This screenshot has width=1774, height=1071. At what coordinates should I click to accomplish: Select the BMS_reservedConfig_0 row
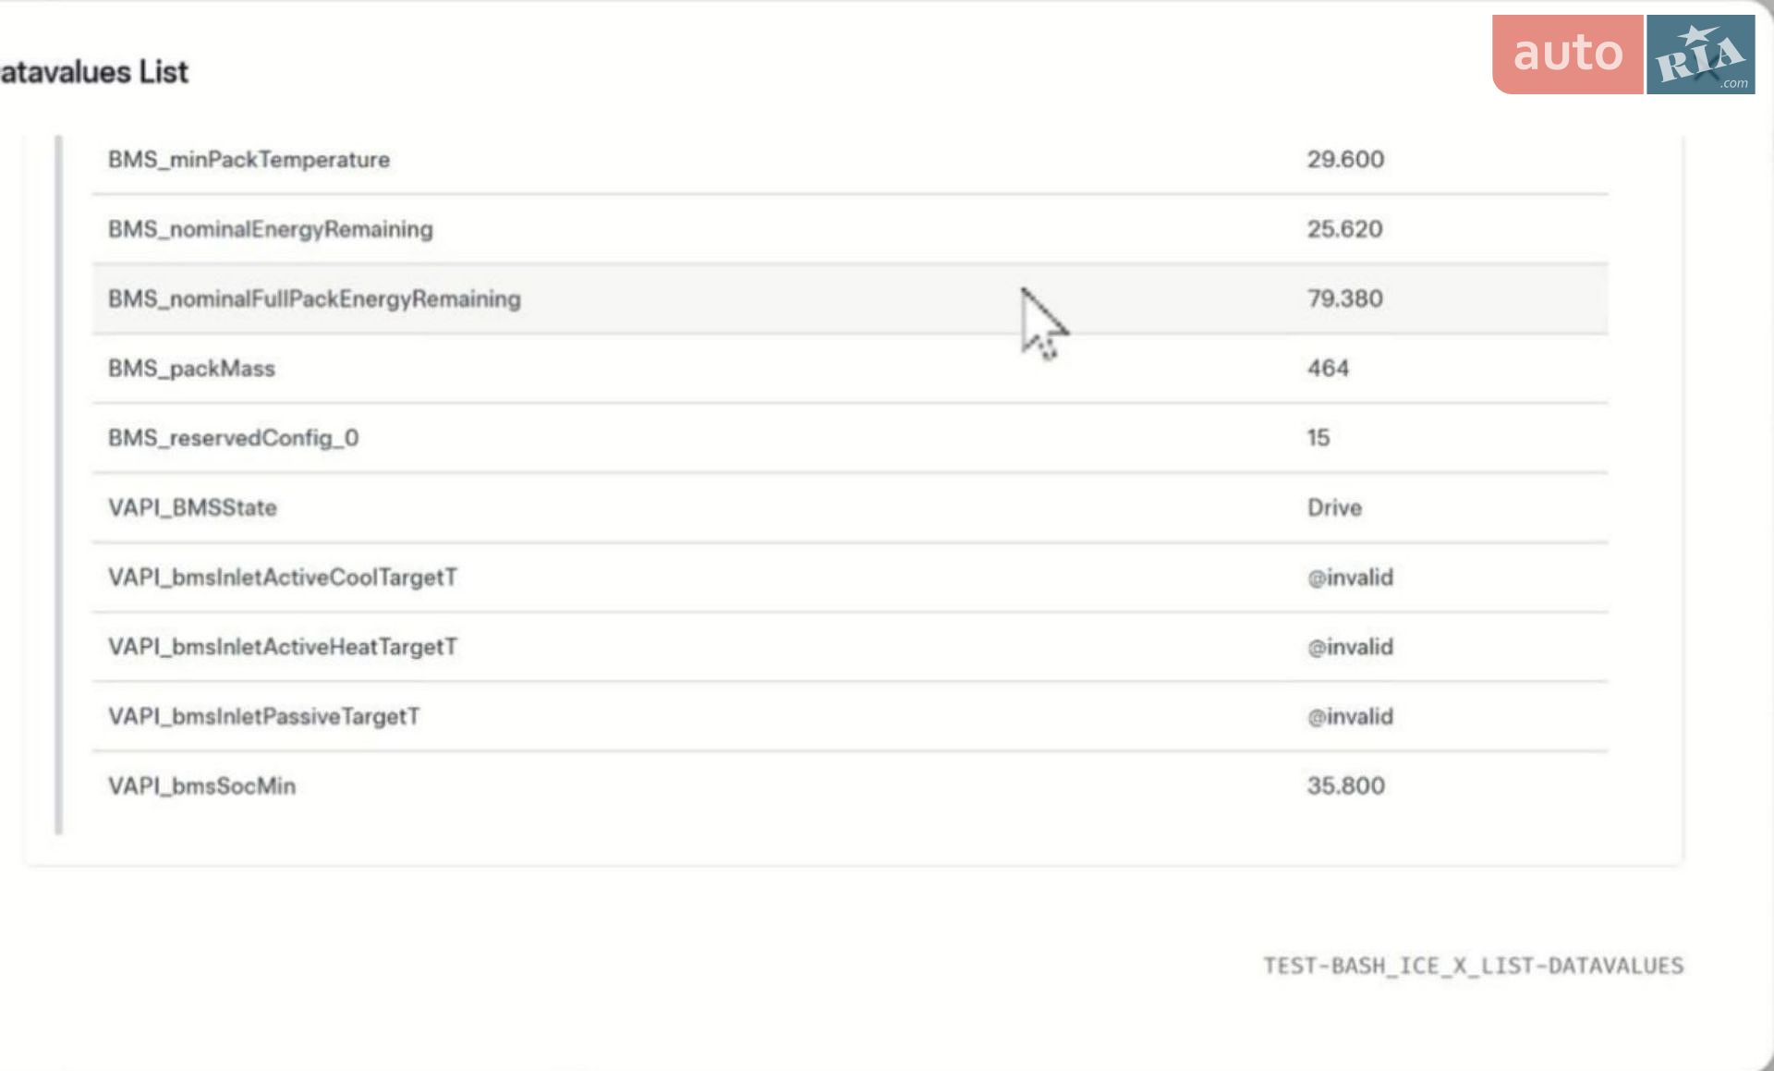[x=850, y=438]
